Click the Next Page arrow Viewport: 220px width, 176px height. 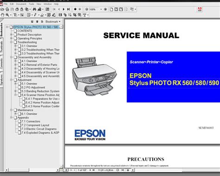coord(64,9)
